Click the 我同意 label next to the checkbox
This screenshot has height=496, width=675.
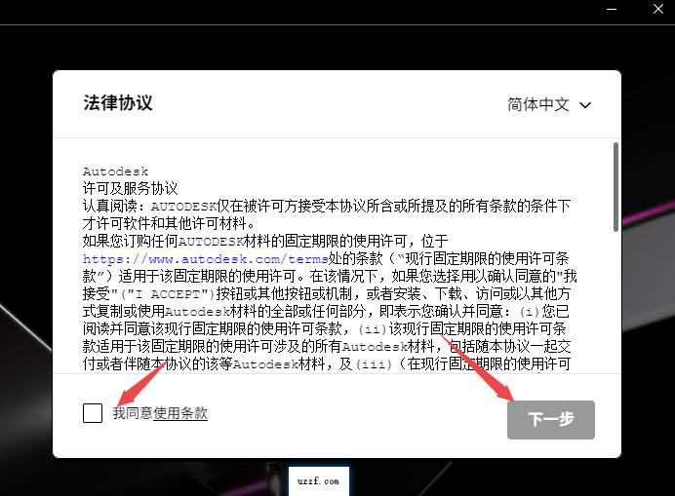(132, 413)
